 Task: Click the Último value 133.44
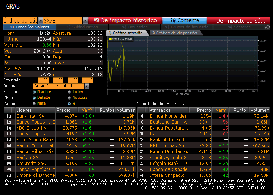click(x=44, y=39)
